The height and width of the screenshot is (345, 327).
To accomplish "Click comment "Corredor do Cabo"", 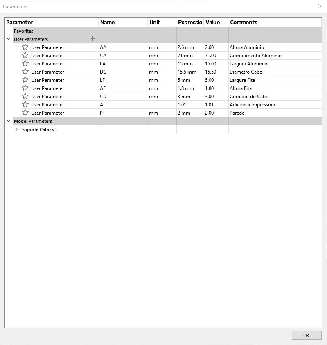I will pyautogui.click(x=249, y=96).
